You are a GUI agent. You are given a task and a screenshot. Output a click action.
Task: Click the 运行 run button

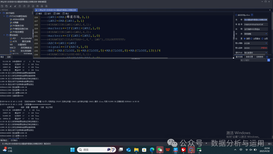[48, 14]
